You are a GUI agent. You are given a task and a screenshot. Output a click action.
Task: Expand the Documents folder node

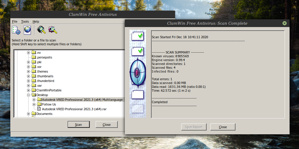[x=29, y=114]
